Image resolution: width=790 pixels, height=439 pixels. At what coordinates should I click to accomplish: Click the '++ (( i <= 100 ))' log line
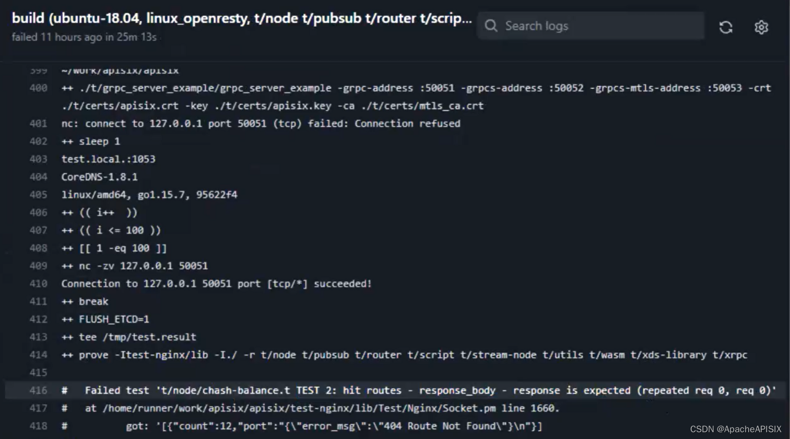click(x=111, y=230)
